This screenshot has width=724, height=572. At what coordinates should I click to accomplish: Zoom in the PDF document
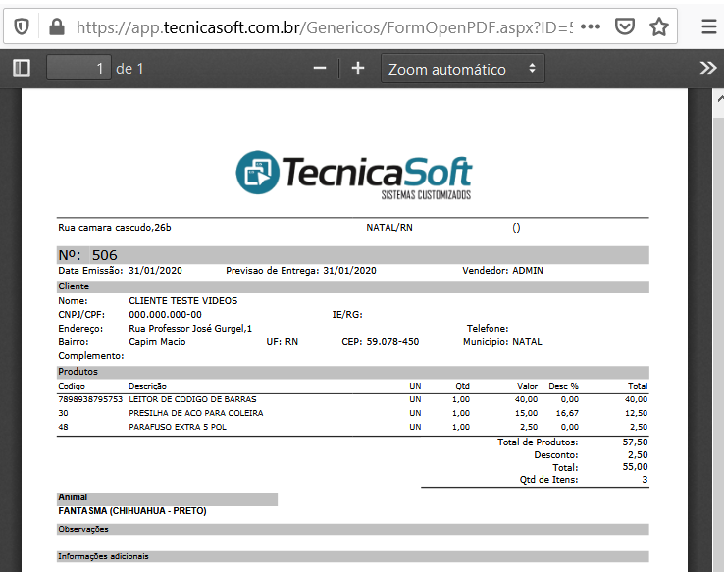(358, 69)
